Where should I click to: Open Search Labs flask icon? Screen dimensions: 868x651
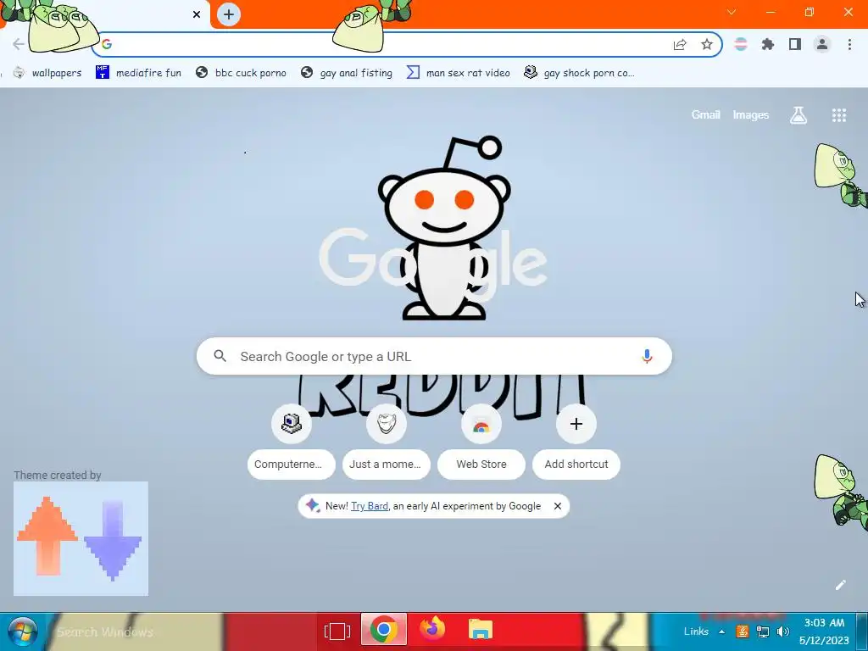(798, 115)
